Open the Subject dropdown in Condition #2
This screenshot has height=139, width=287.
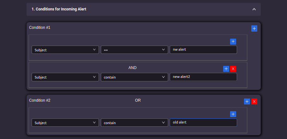tap(65, 123)
